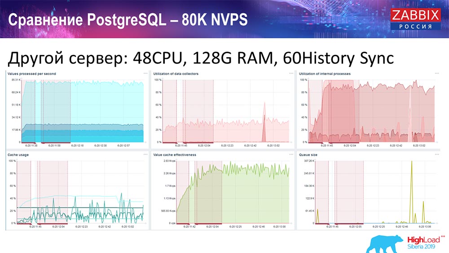
Task: Open the Cache usage widget three-dot menu
Action: [x=145, y=155]
